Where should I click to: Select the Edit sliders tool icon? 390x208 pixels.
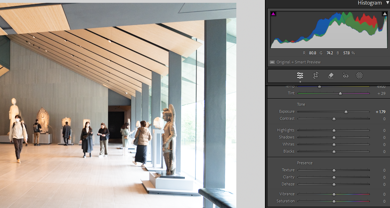pyautogui.click(x=300, y=75)
